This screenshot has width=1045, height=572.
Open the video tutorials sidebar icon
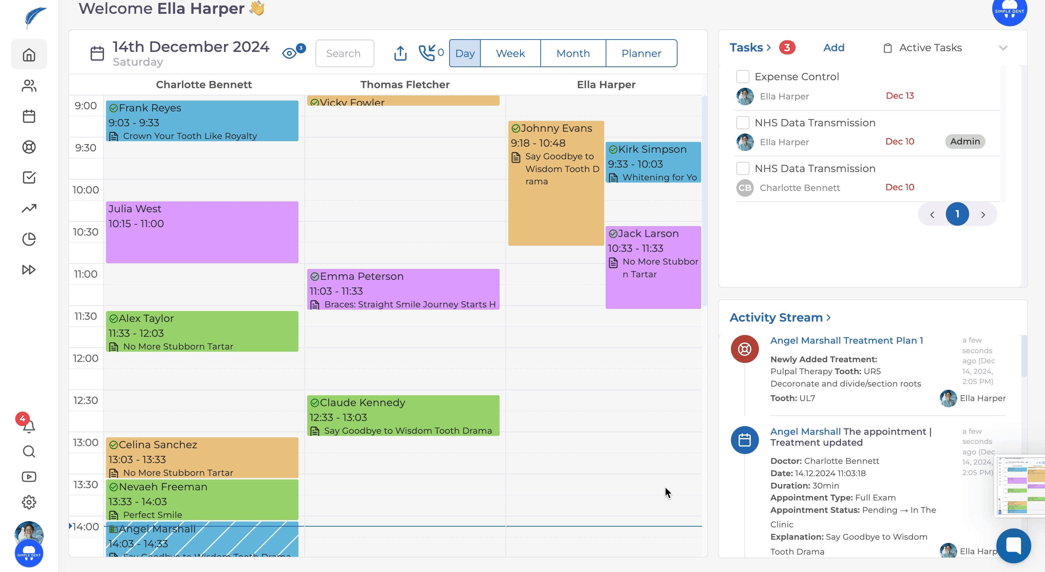29,477
